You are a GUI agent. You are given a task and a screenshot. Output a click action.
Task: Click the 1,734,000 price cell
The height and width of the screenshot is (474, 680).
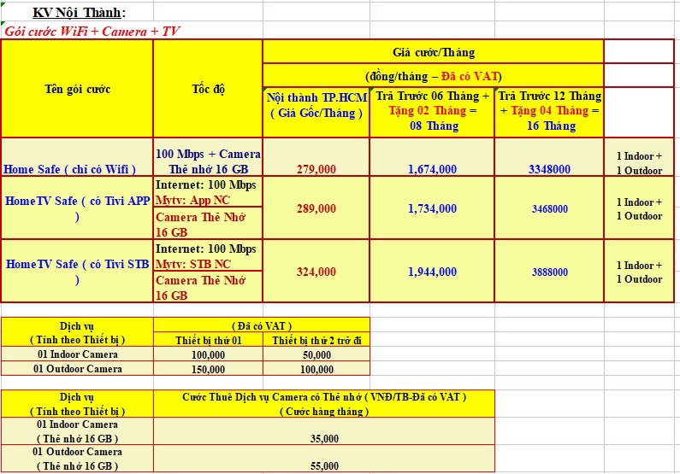click(x=432, y=208)
